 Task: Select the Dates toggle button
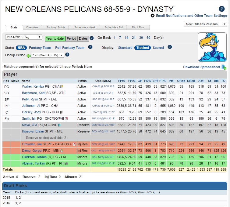tap(83, 39)
